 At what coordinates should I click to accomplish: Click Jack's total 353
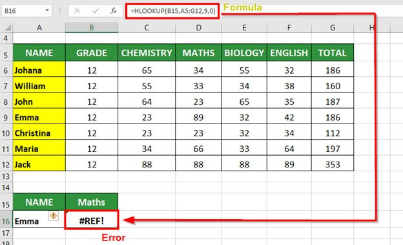(x=333, y=163)
